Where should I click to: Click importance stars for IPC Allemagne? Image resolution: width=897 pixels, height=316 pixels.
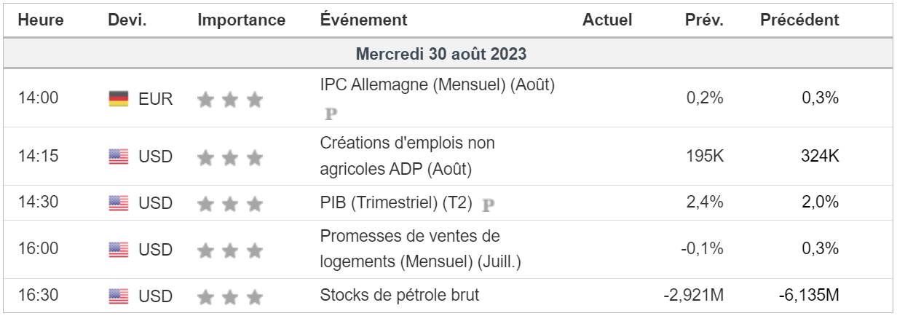click(x=229, y=99)
